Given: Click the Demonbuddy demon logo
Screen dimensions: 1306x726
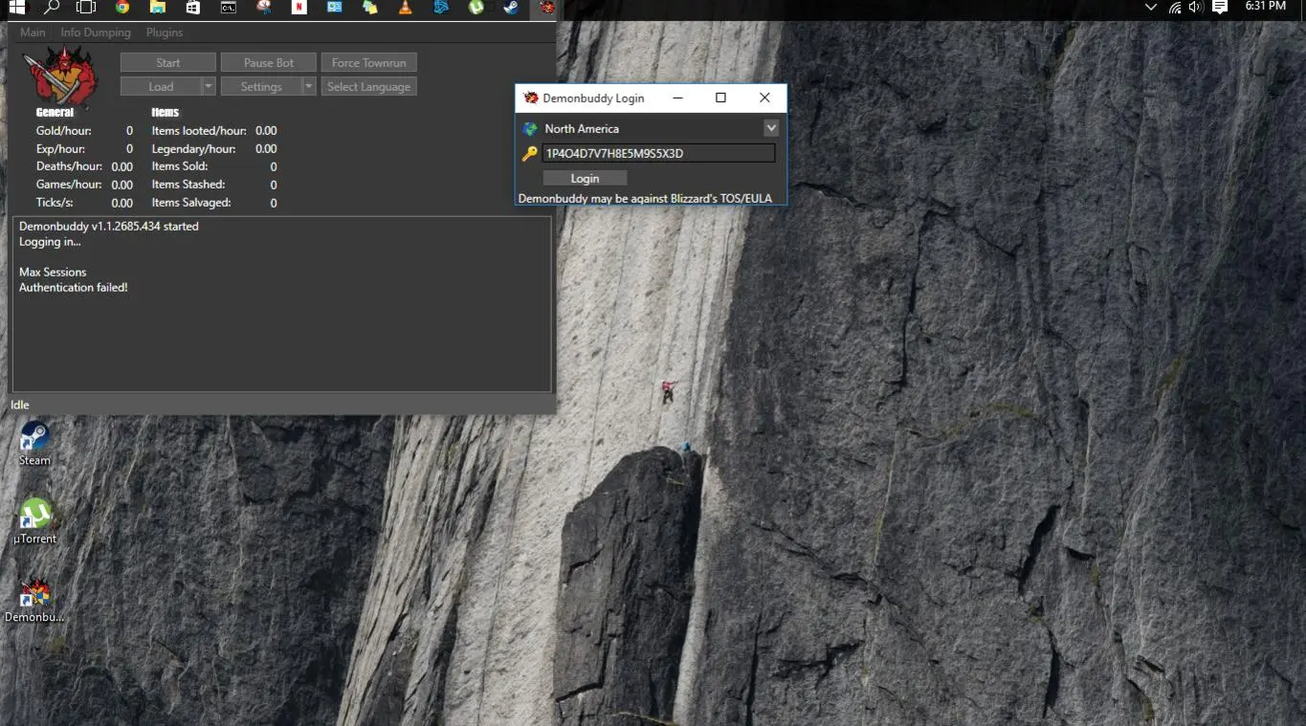Looking at the screenshot, I should (60, 77).
